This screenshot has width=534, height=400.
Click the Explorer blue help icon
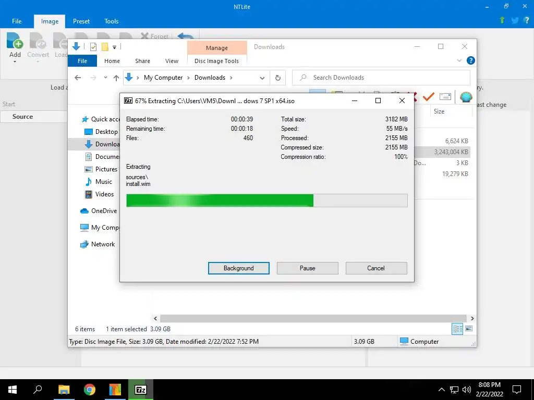(x=471, y=60)
